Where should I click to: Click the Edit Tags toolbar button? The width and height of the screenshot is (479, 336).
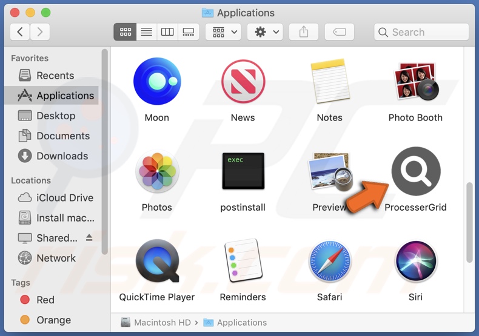(339, 32)
